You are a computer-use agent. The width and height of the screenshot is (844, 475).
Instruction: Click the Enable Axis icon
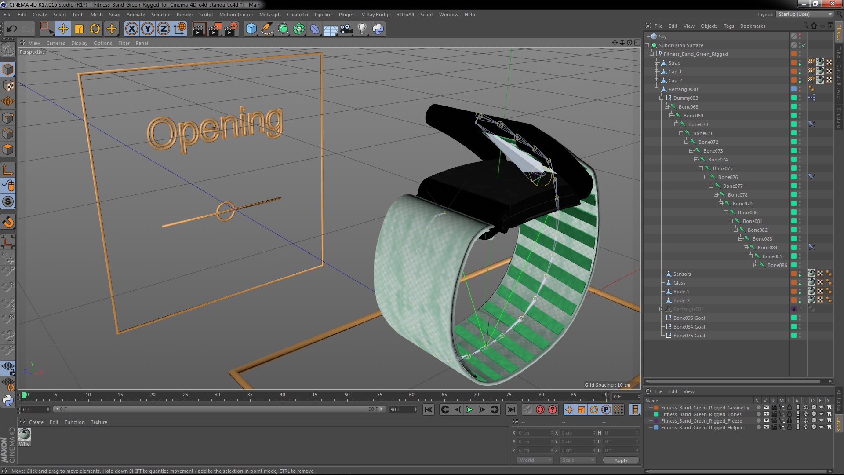pyautogui.click(x=8, y=170)
